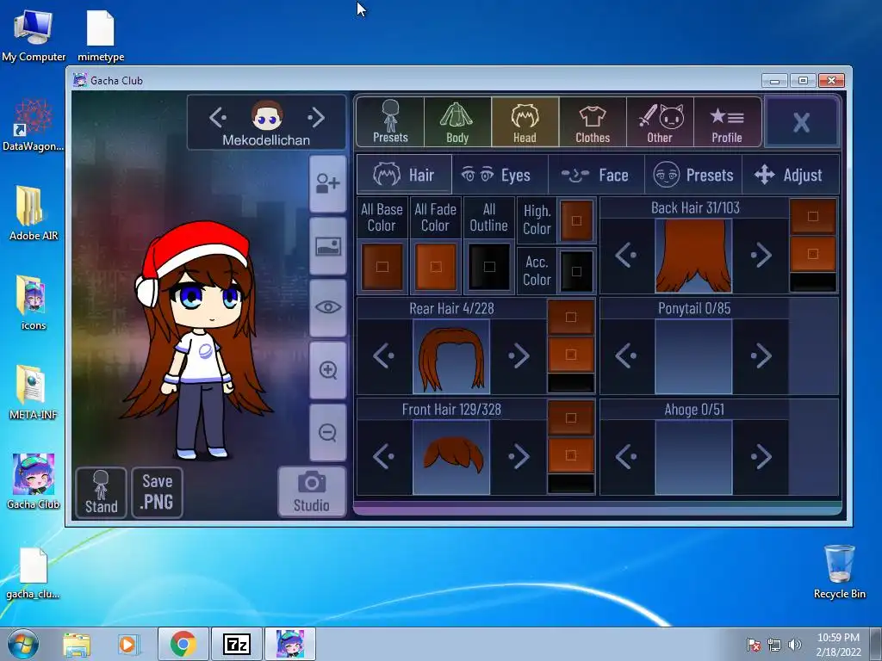
Task: Open the Studio camera button
Action: pyautogui.click(x=312, y=491)
